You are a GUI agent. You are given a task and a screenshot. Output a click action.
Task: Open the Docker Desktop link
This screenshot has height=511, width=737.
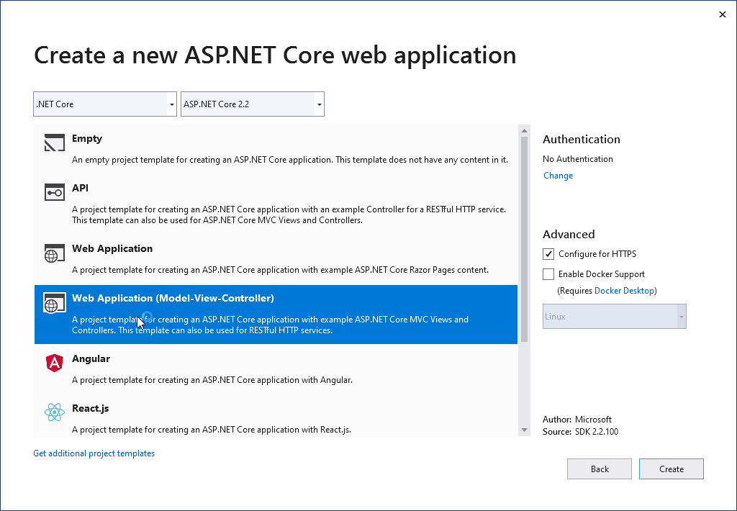(624, 291)
